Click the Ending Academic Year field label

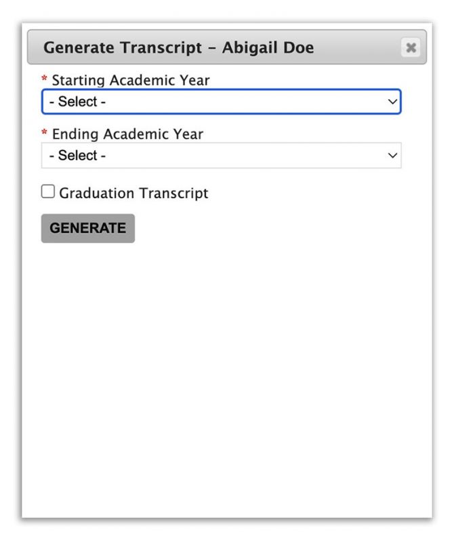click(127, 134)
